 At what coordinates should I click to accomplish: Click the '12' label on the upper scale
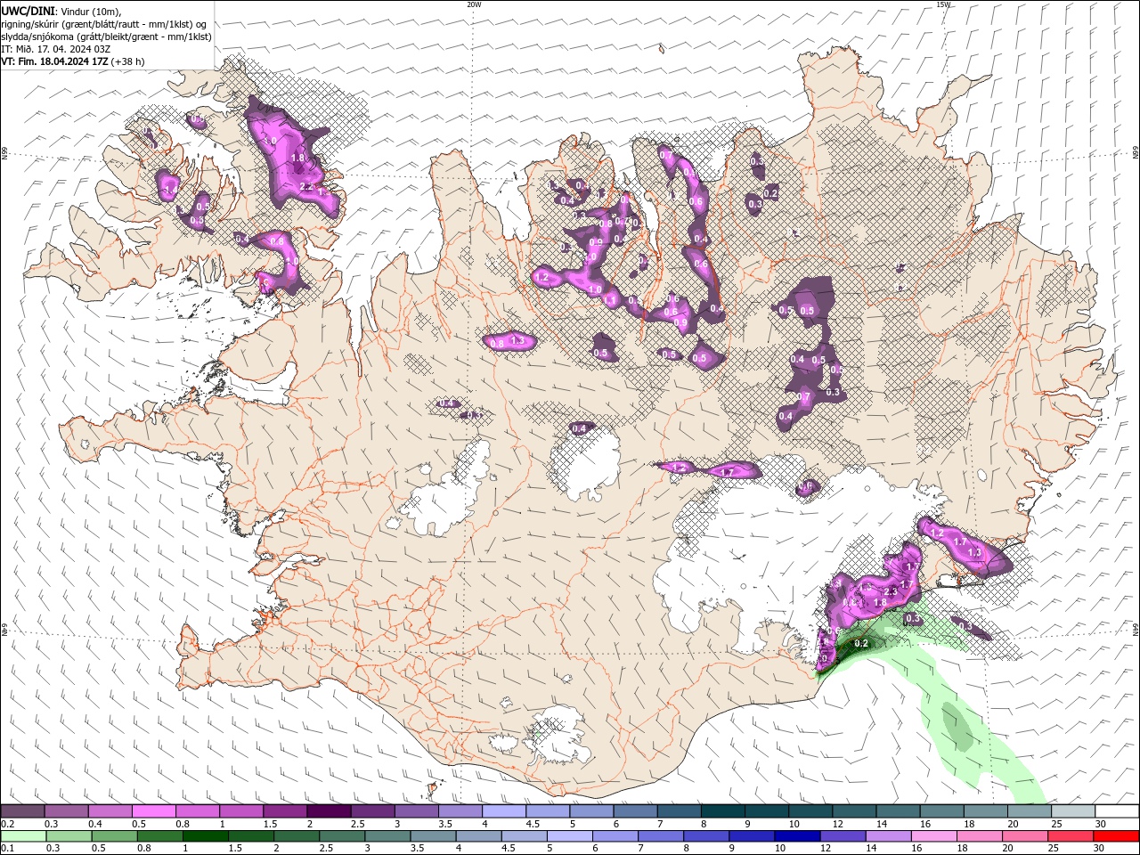(837, 824)
